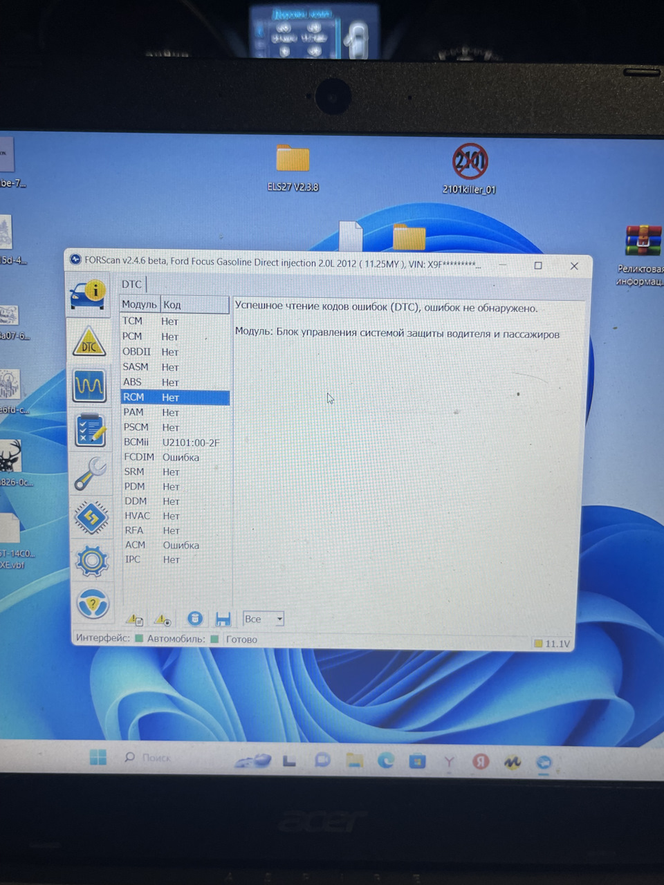Select the HVAC module row
The width and height of the screenshot is (664, 885).
click(175, 516)
